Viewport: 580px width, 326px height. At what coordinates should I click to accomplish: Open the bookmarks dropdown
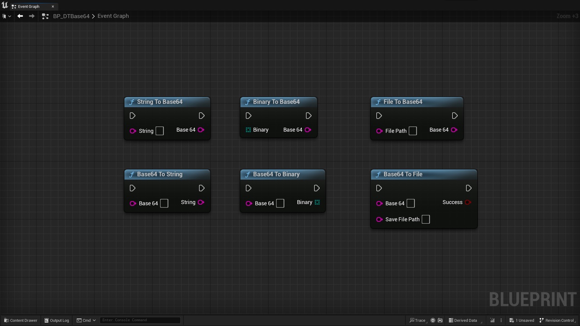(6, 16)
